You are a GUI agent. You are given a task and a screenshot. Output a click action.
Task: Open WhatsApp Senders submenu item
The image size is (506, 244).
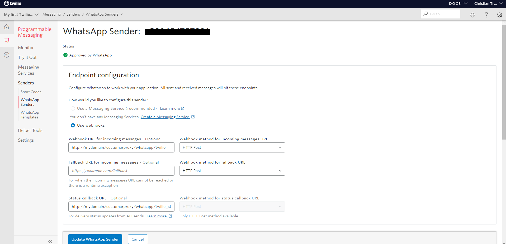coord(30,102)
